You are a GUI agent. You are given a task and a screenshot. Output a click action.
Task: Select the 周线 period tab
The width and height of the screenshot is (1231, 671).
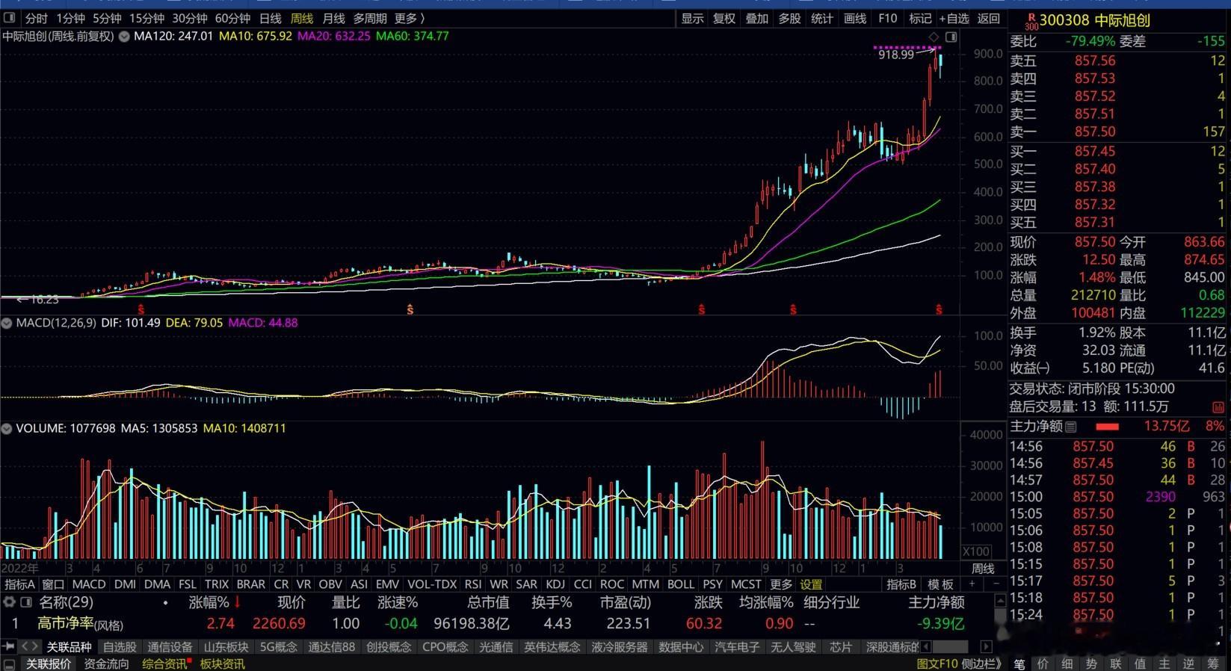pos(302,19)
